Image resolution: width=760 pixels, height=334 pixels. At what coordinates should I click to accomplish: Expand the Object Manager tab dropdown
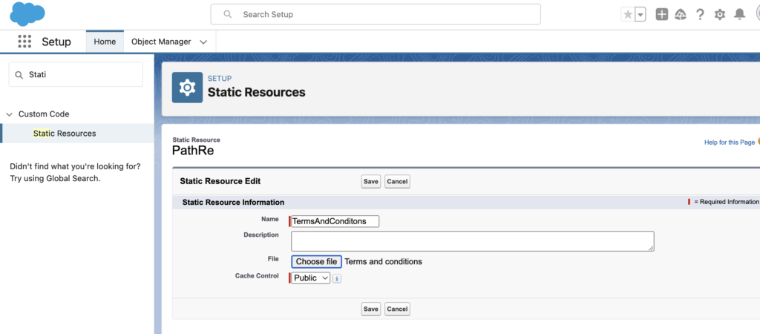click(203, 42)
